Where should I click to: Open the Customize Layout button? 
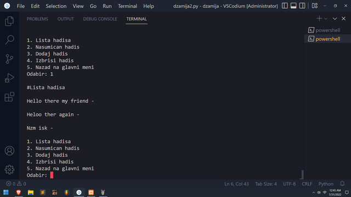pos(315,6)
